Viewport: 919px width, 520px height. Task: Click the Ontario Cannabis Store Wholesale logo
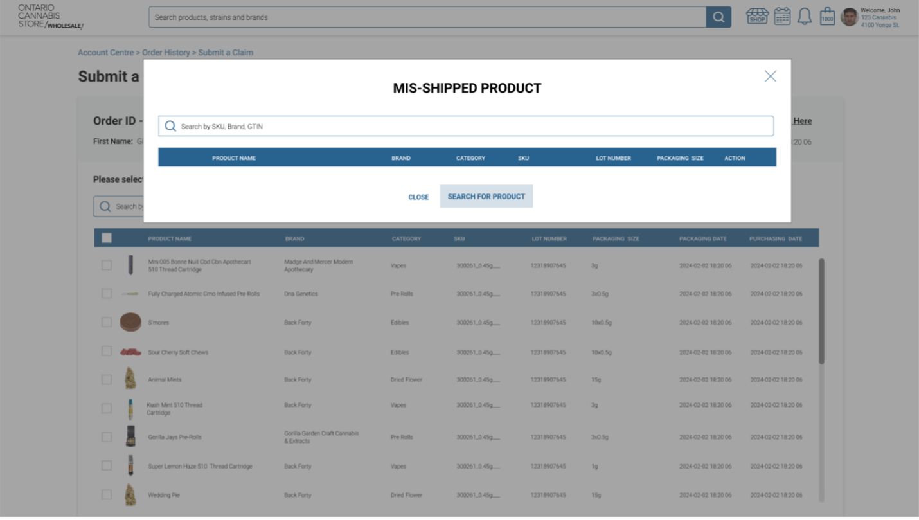pyautogui.click(x=51, y=17)
